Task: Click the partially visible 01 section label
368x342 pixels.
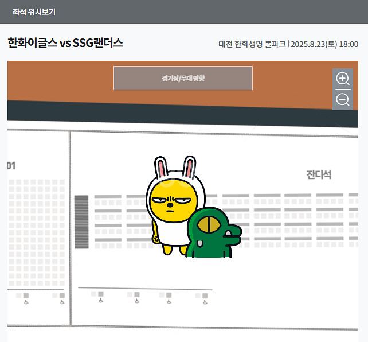Action: pyautogui.click(x=11, y=166)
